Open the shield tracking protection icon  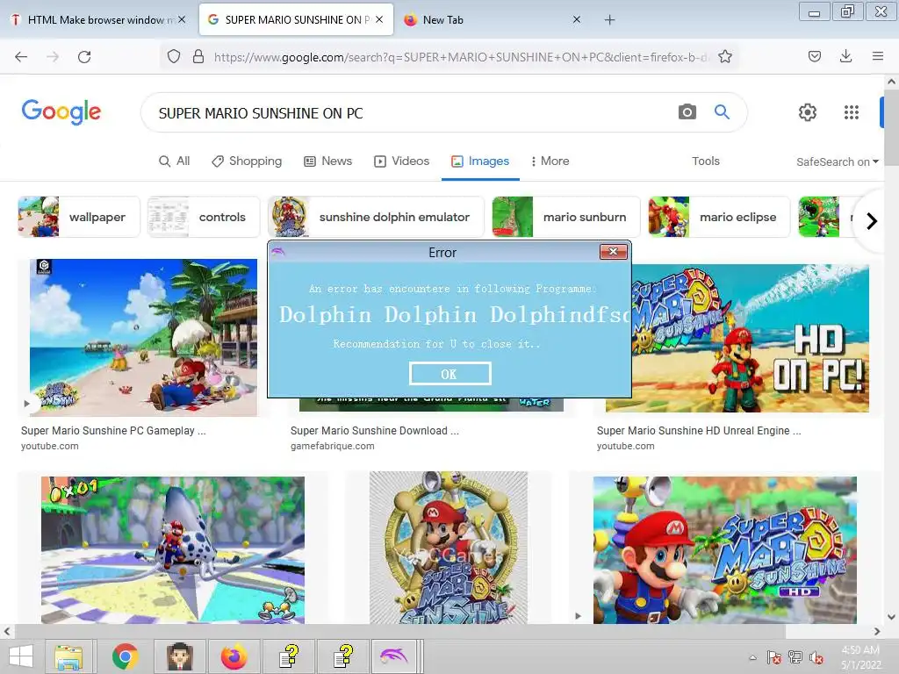(x=174, y=56)
